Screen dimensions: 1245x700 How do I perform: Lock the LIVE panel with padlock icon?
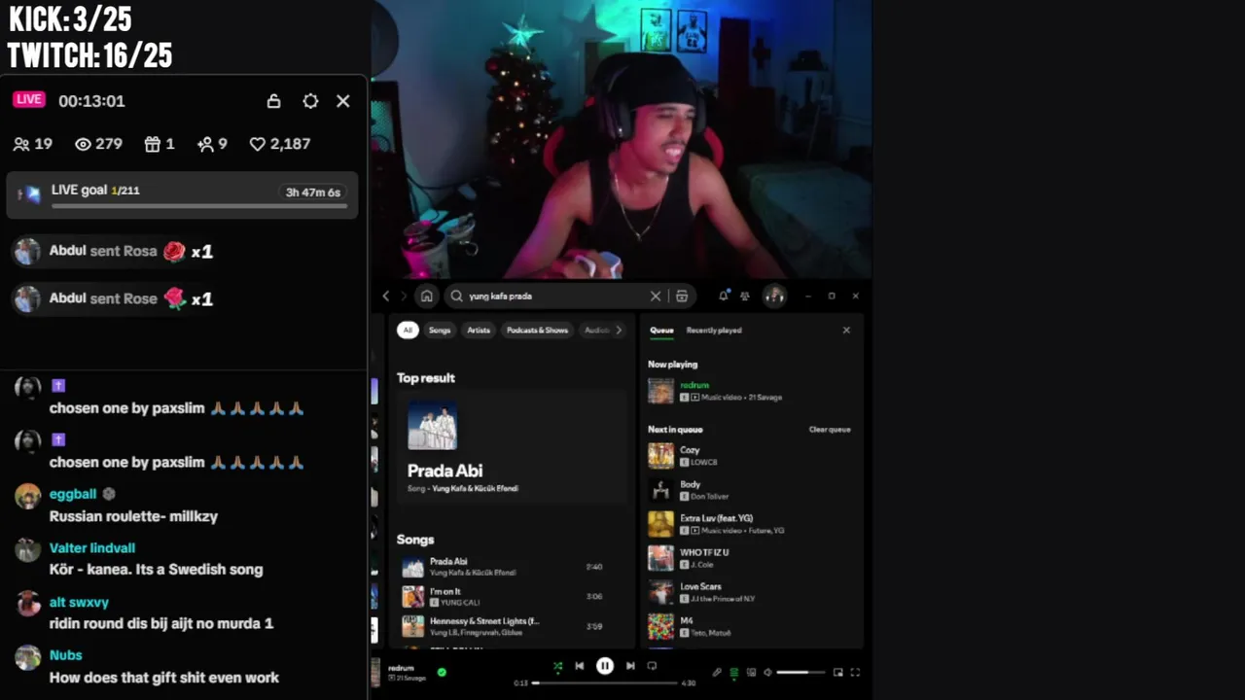tap(273, 101)
